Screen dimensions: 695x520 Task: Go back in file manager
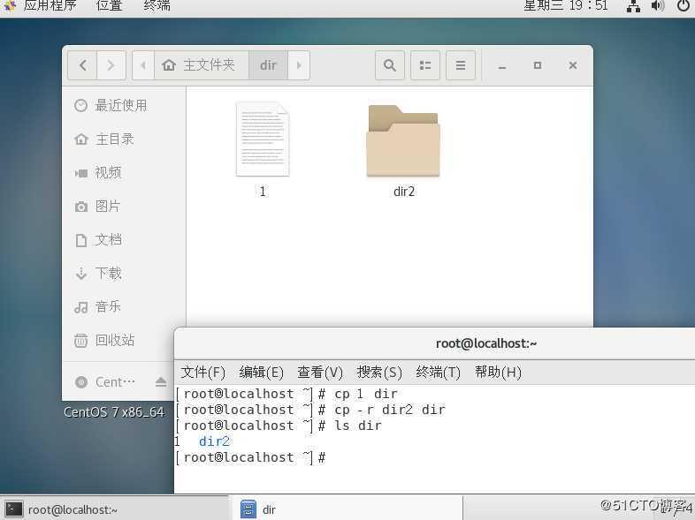click(82, 65)
